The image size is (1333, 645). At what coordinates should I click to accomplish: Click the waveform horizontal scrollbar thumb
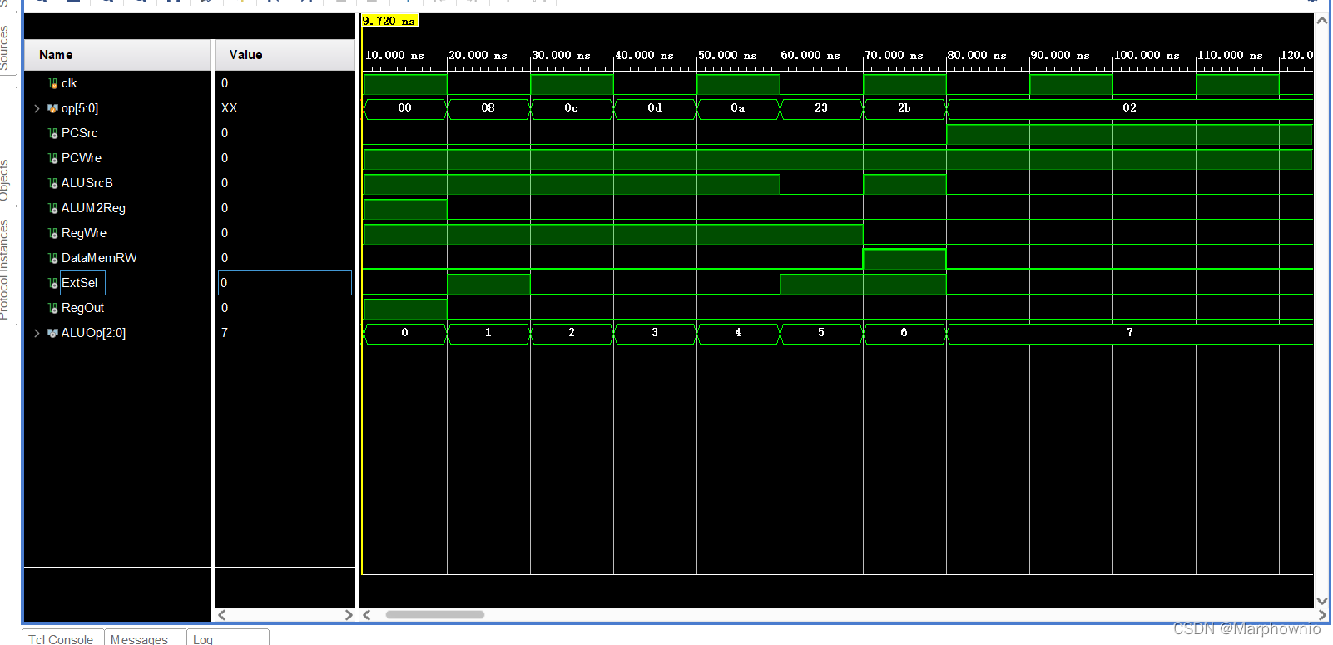click(435, 615)
